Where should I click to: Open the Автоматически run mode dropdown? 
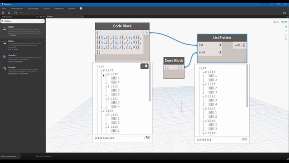pos(10,156)
